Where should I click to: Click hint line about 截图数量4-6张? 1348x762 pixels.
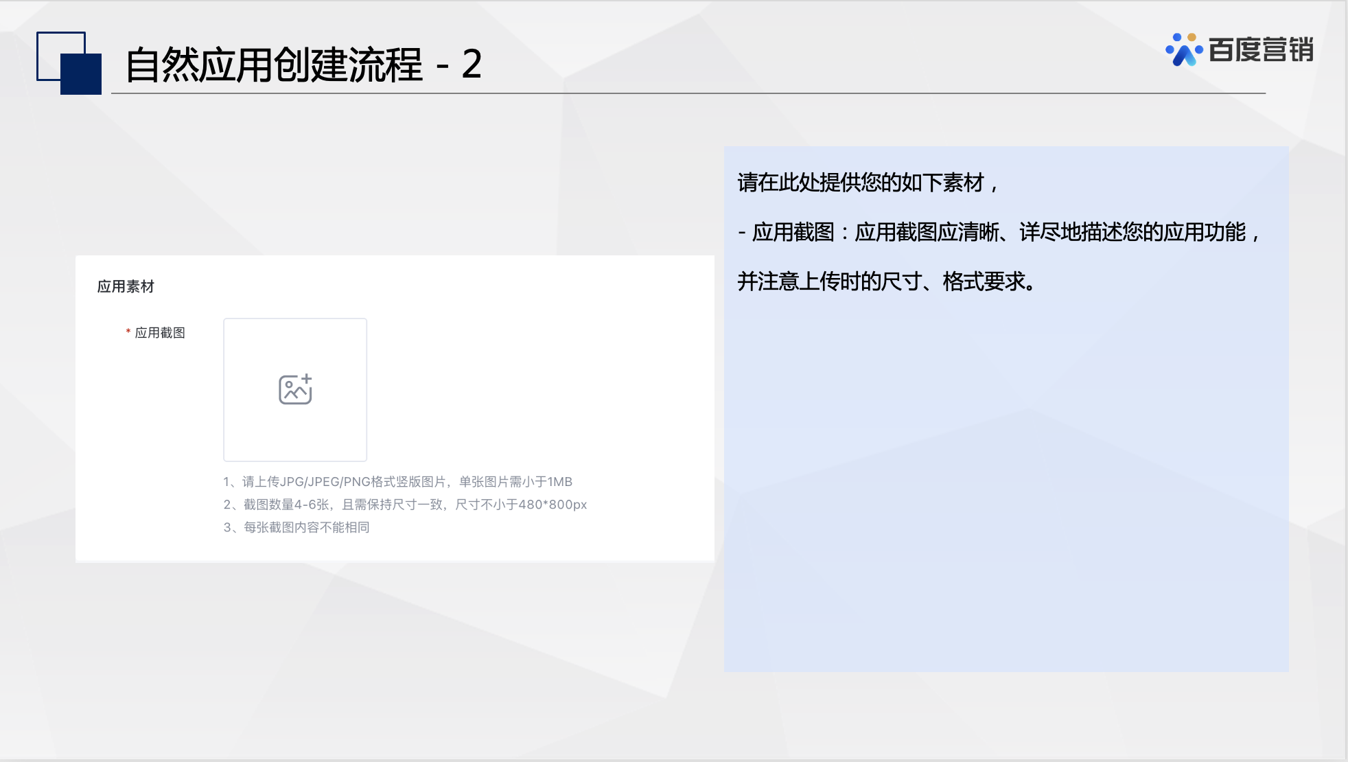(x=405, y=505)
